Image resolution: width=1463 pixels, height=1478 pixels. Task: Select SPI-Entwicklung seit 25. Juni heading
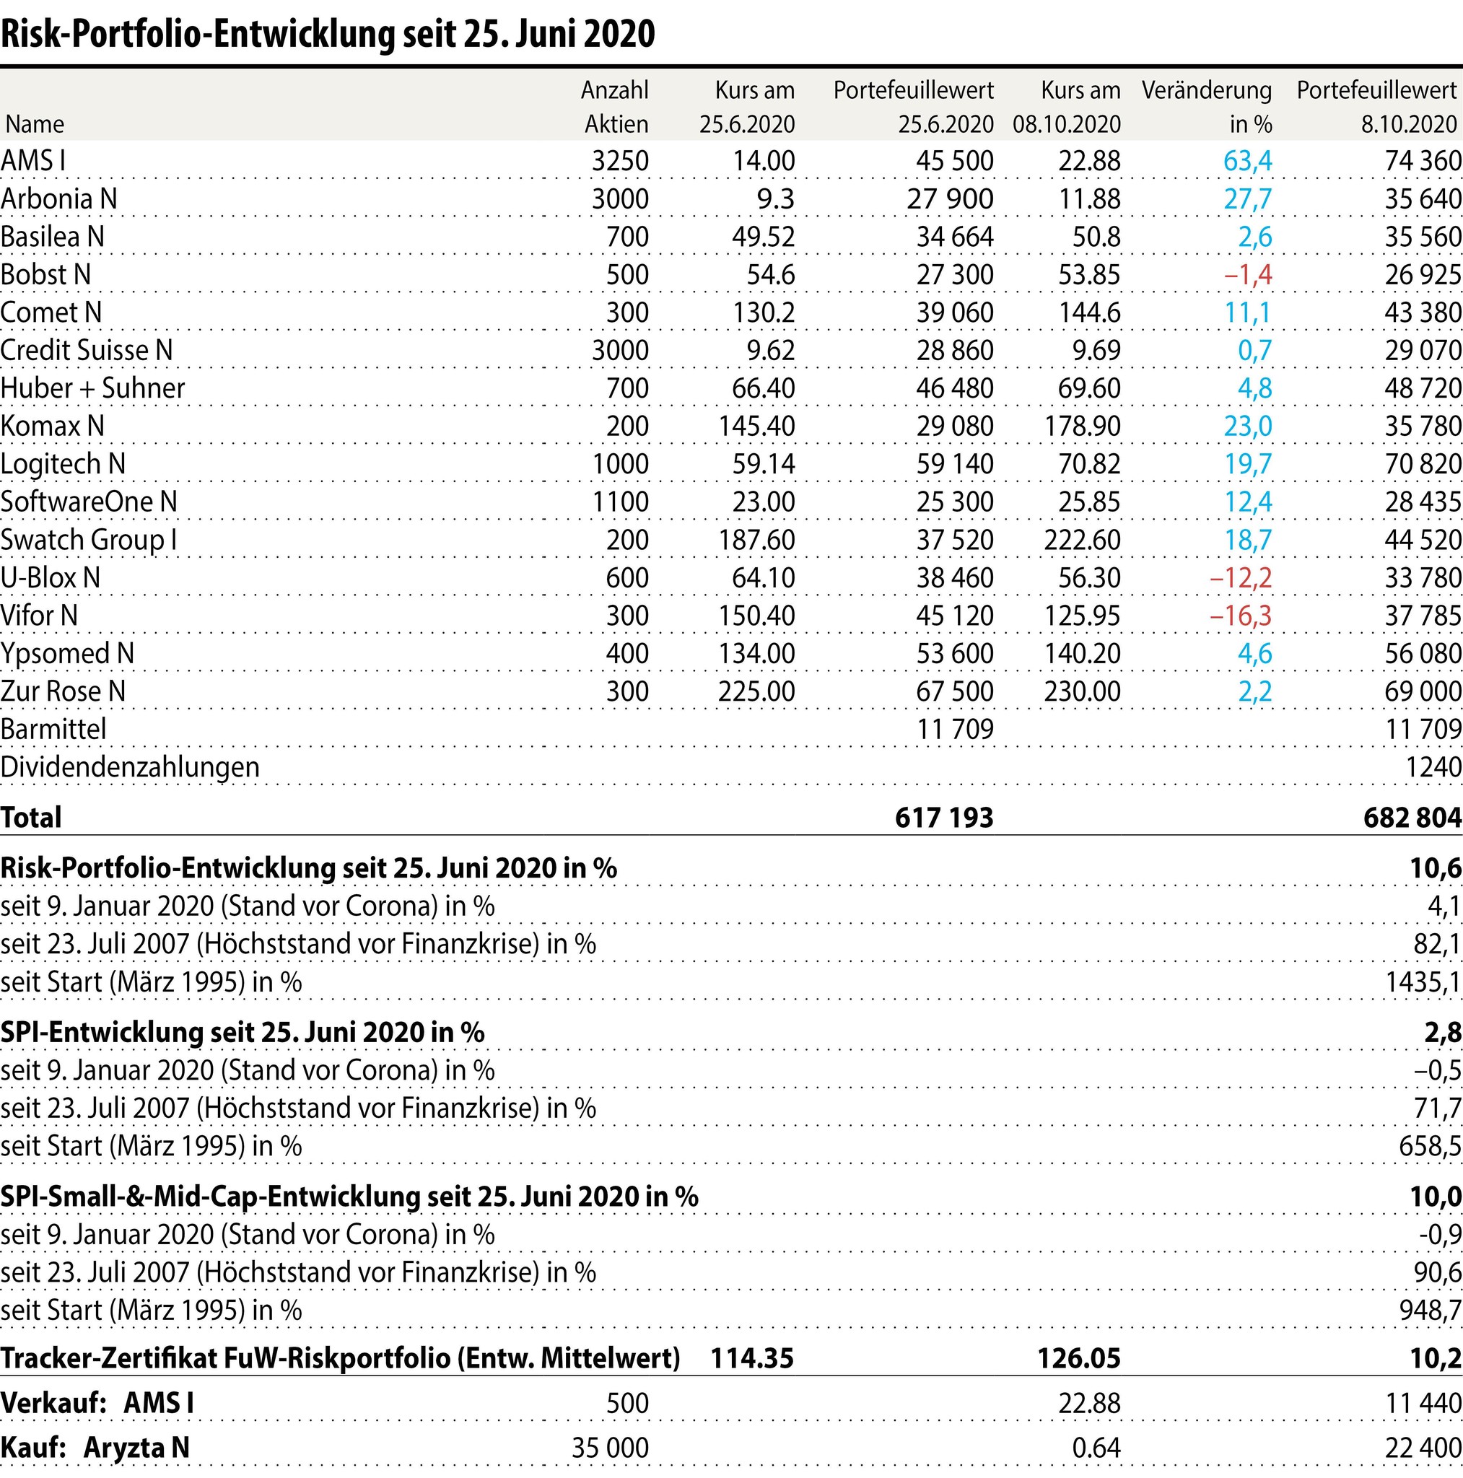(243, 1032)
